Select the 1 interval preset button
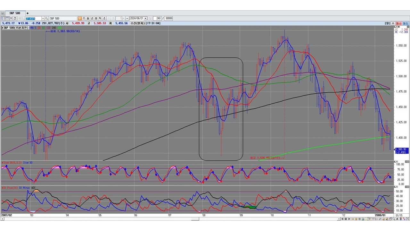The height and width of the screenshot is (231, 410). tap(109, 19)
